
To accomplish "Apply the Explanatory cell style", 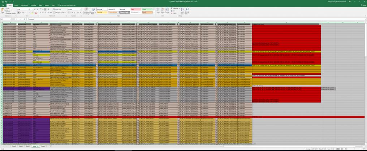I will tap(136, 12).
